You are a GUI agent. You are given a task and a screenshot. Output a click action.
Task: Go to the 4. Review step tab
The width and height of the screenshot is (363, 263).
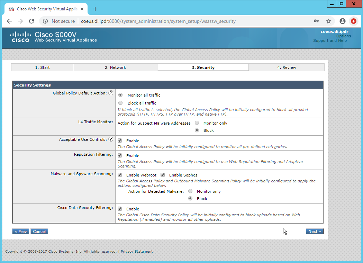287,67
